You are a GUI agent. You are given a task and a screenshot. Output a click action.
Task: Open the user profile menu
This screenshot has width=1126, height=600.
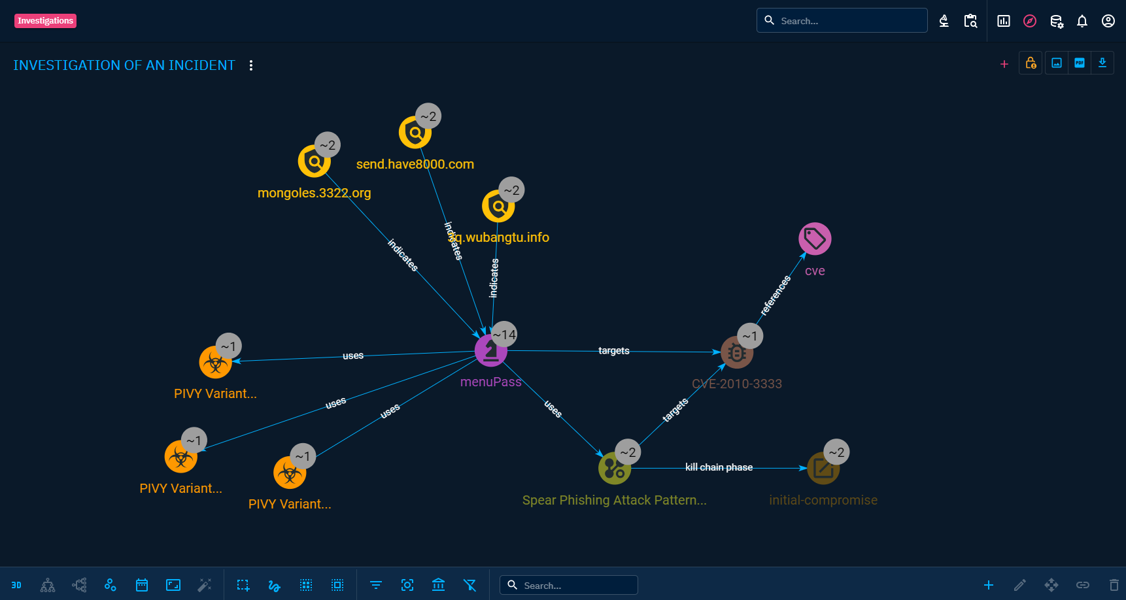click(x=1108, y=21)
